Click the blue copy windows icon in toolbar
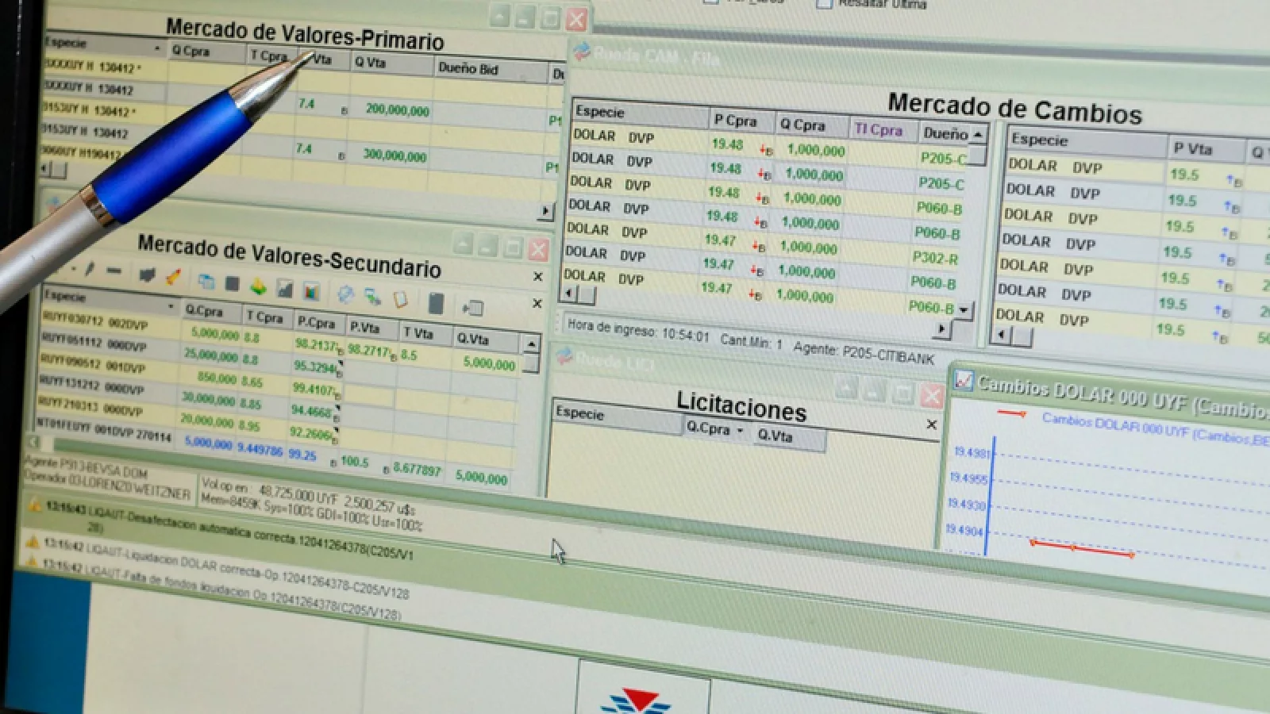The image size is (1270, 714). click(x=206, y=280)
